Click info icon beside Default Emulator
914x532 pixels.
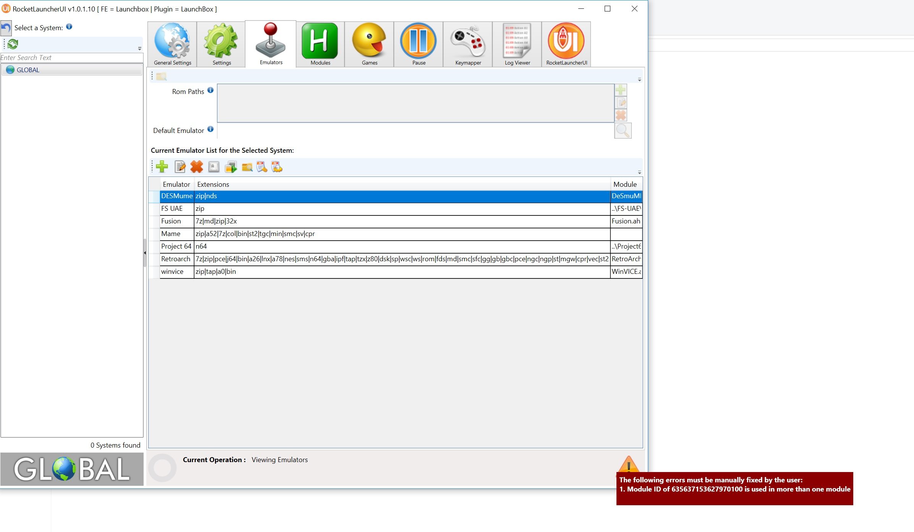(210, 129)
